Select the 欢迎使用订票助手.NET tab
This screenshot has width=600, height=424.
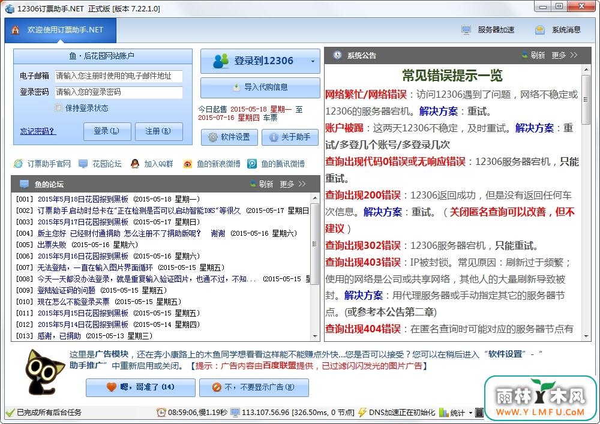[x=61, y=30]
